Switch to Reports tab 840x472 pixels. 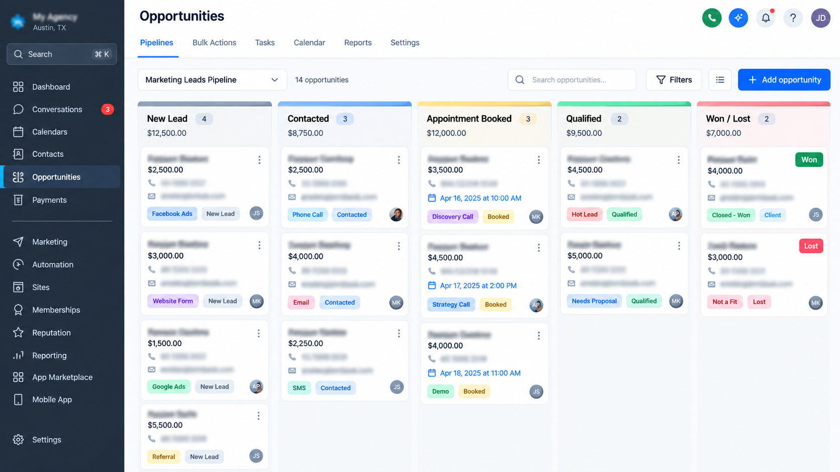coord(358,43)
